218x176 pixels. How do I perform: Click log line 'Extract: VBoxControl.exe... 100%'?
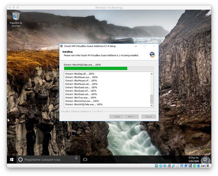pyautogui.click(x=82, y=101)
